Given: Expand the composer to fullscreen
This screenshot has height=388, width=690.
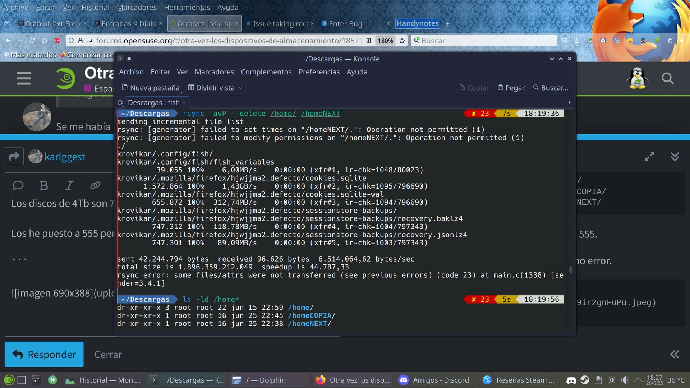Looking at the screenshot, I should point(649,156).
